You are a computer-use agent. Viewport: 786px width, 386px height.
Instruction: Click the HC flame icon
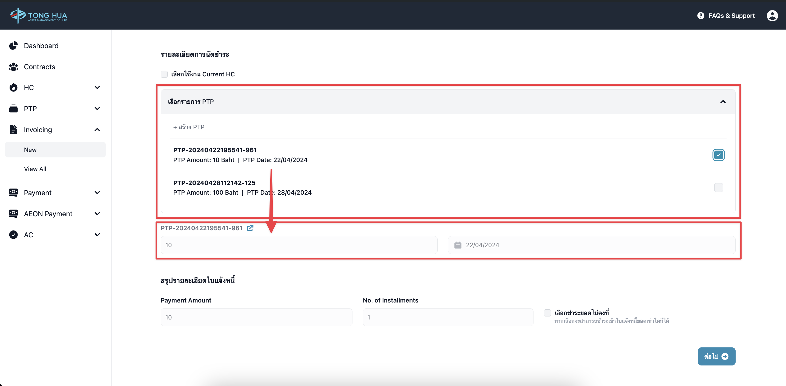[13, 88]
